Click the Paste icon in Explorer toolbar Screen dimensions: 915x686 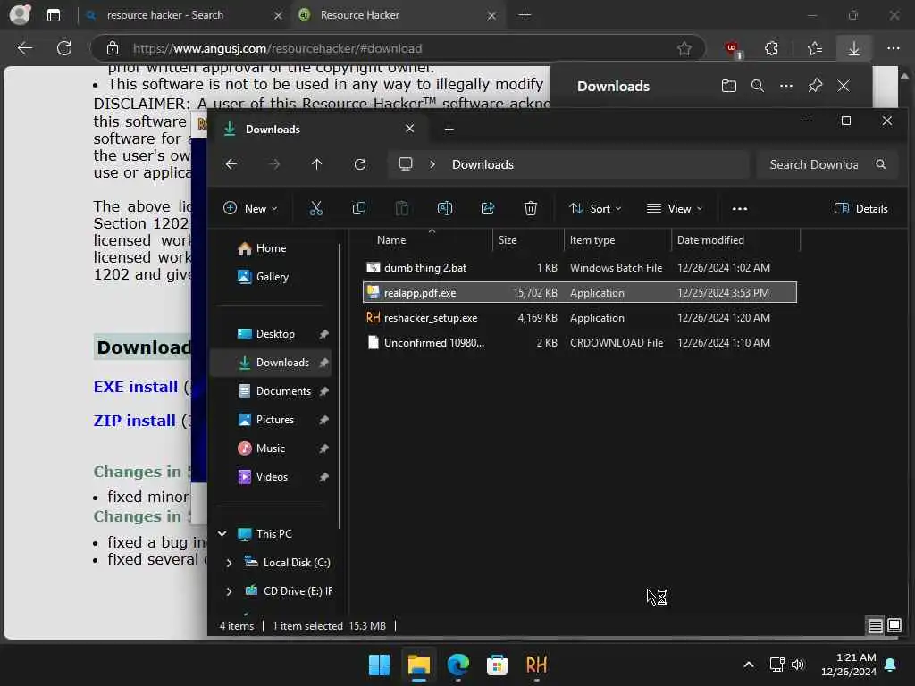(401, 208)
